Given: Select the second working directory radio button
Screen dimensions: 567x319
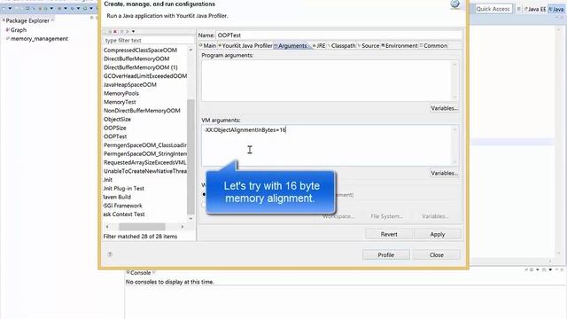Looking at the screenshot, I should (x=204, y=205).
